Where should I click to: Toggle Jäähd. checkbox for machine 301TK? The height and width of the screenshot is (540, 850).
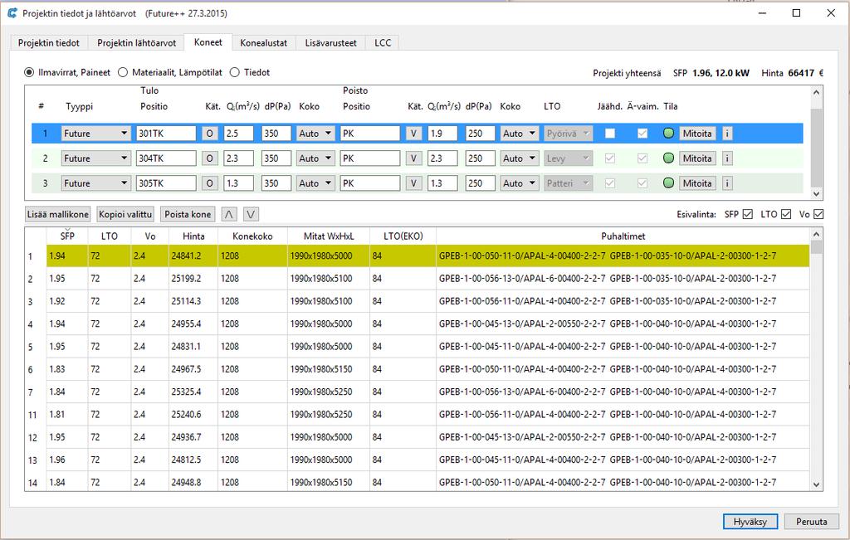click(610, 134)
